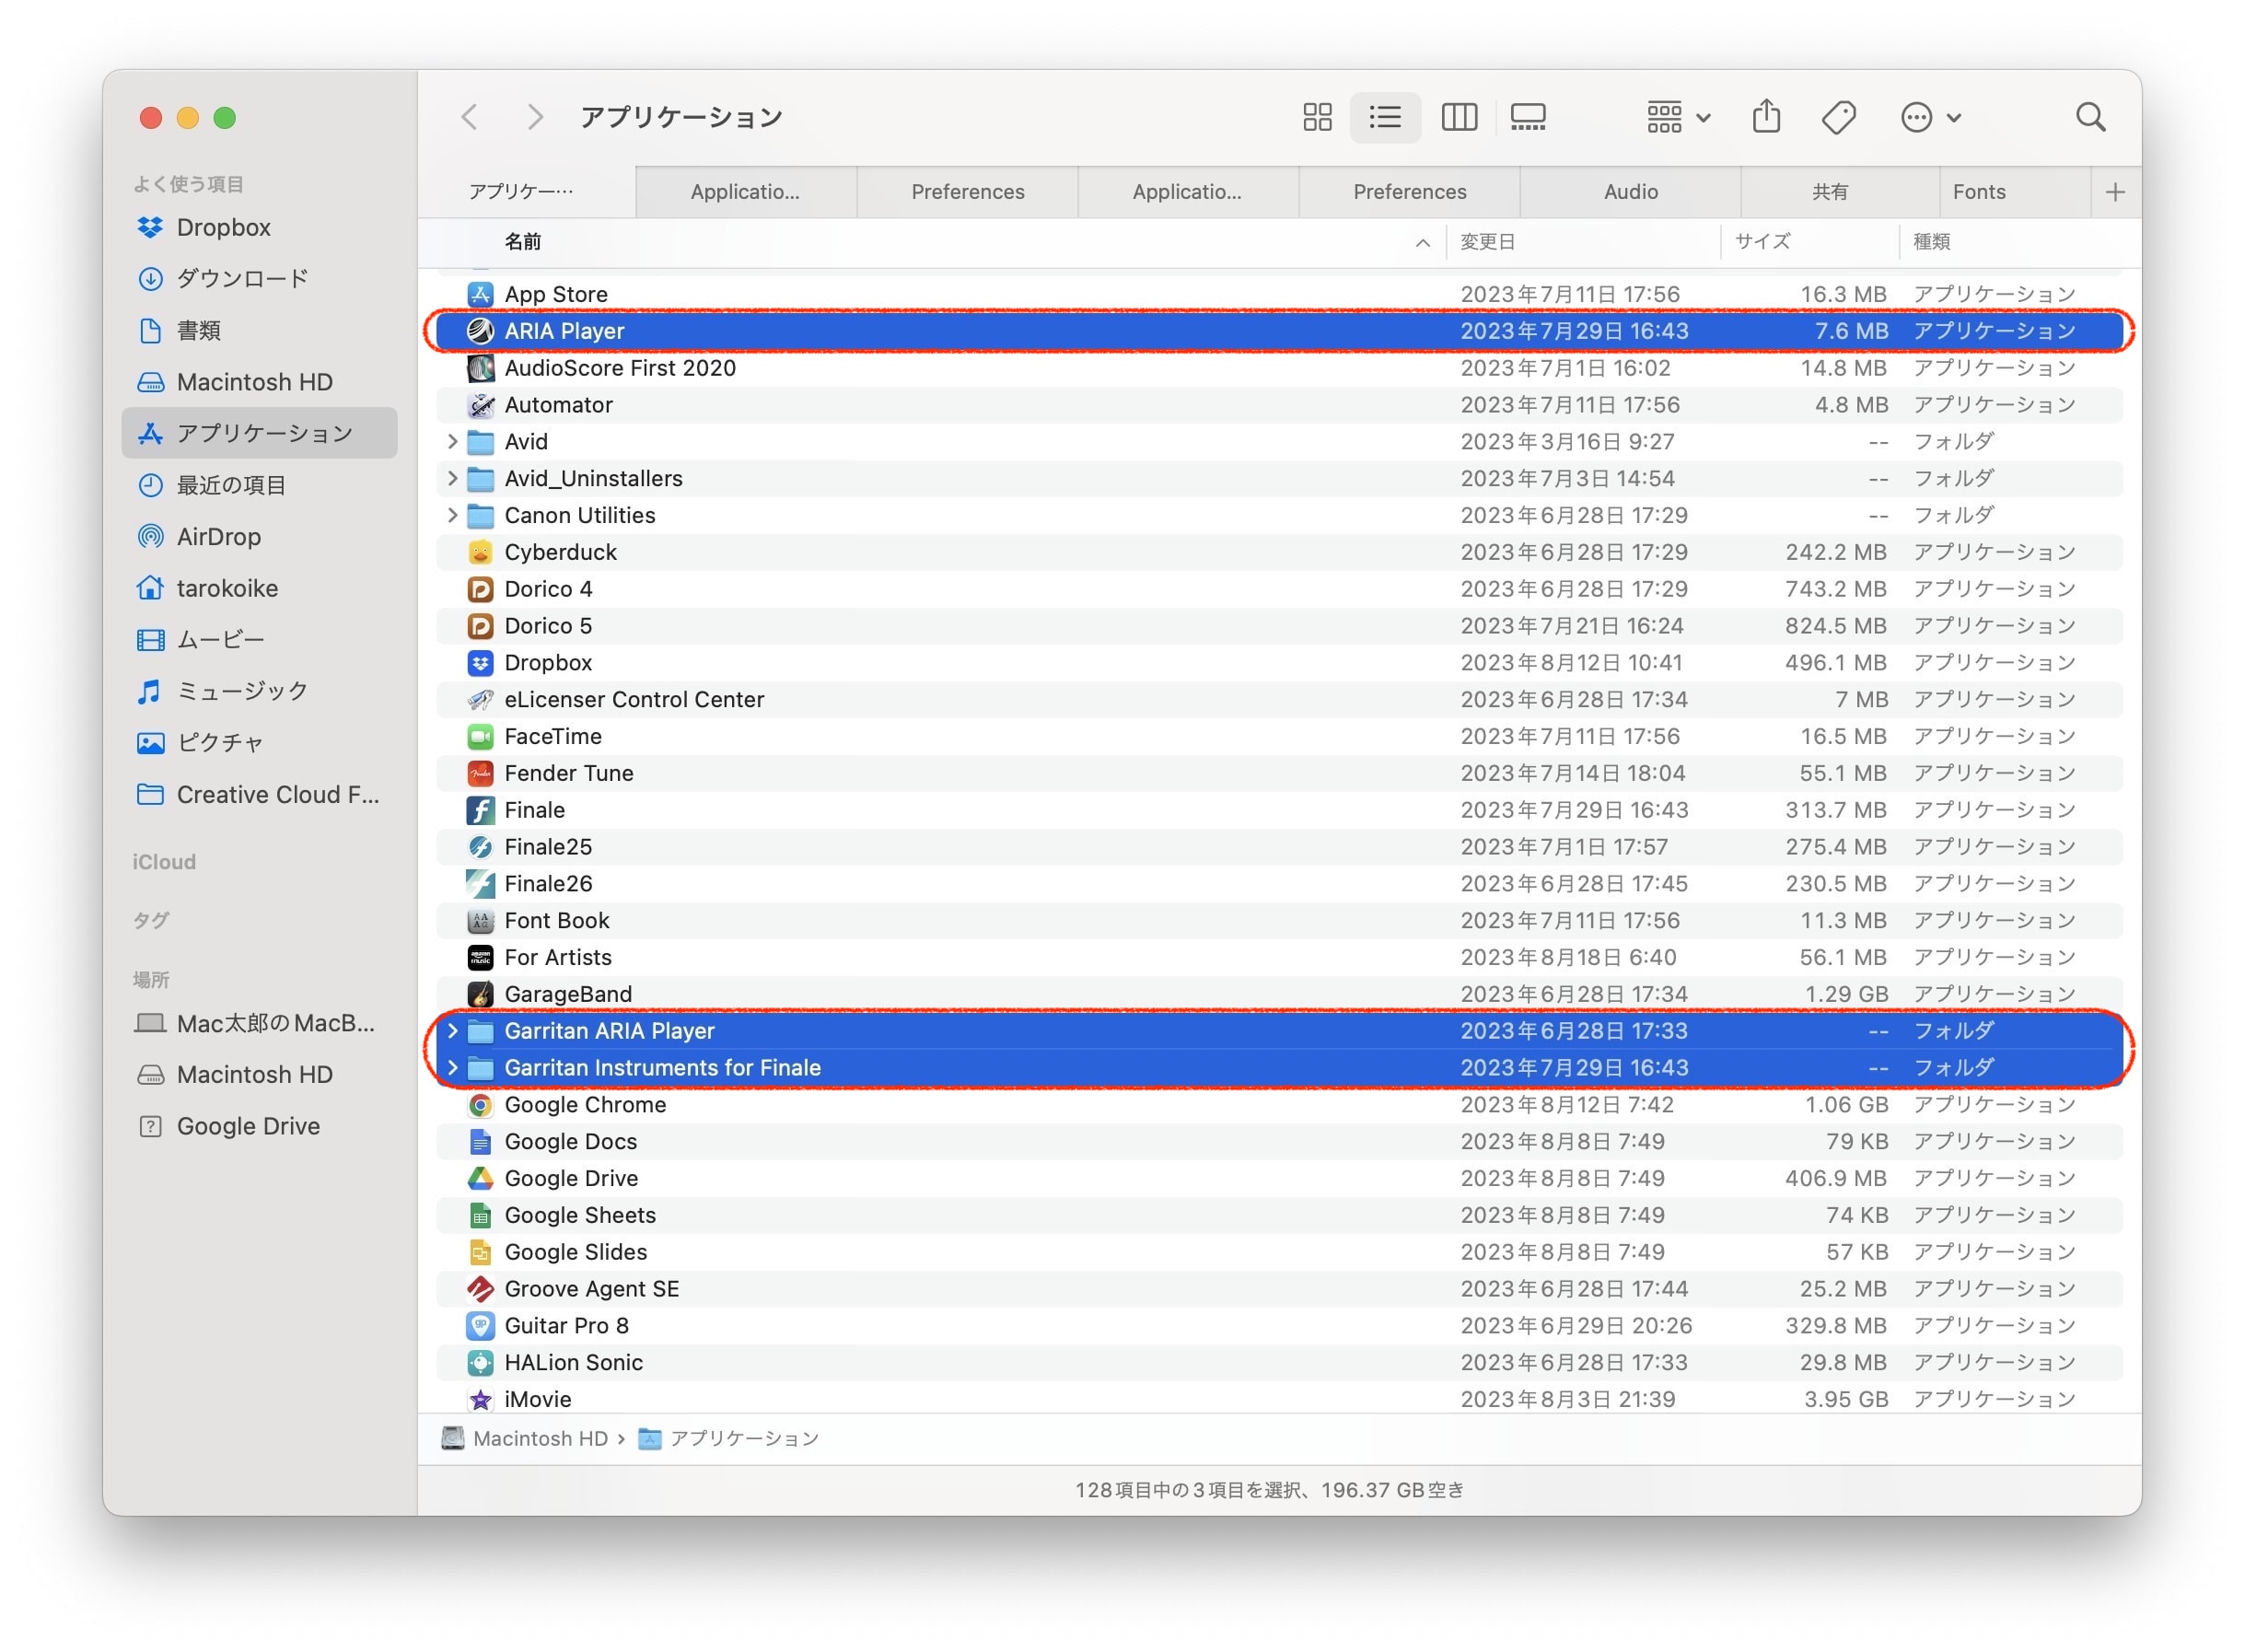Open ムービー in the sidebar
2245x1652 pixels.
[259, 640]
